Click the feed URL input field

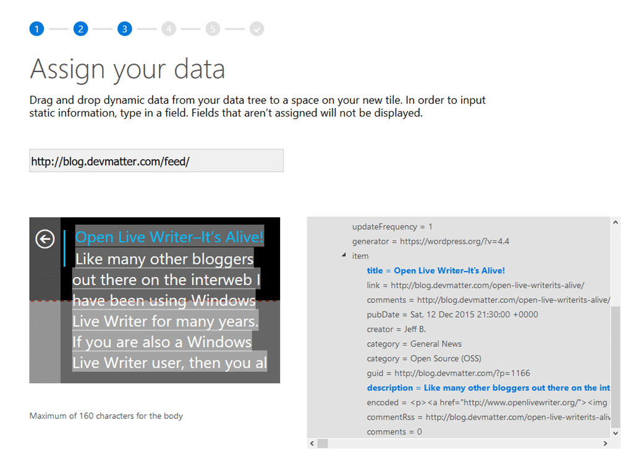156,161
